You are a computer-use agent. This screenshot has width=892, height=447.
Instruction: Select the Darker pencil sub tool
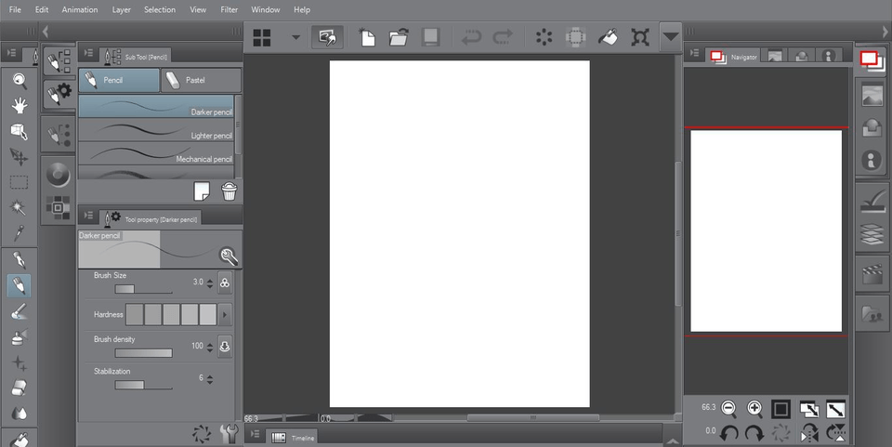pyautogui.click(x=156, y=106)
